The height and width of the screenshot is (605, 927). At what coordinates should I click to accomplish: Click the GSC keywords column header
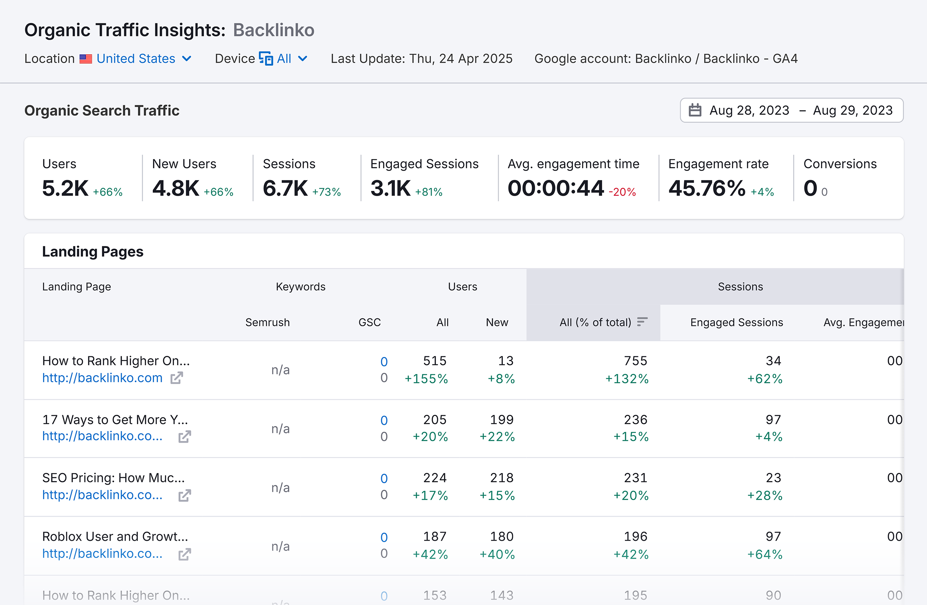[x=370, y=323]
